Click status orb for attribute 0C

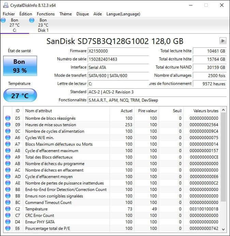(x=8, y=131)
